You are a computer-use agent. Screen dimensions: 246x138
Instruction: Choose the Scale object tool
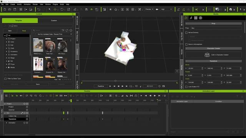coord(68,9)
